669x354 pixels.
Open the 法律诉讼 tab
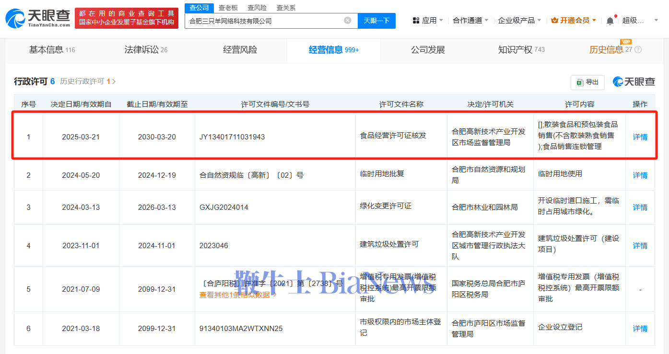point(146,50)
